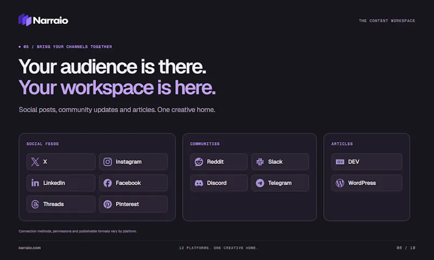
Task: Click the Instagram camera icon
Action: tap(107, 162)
